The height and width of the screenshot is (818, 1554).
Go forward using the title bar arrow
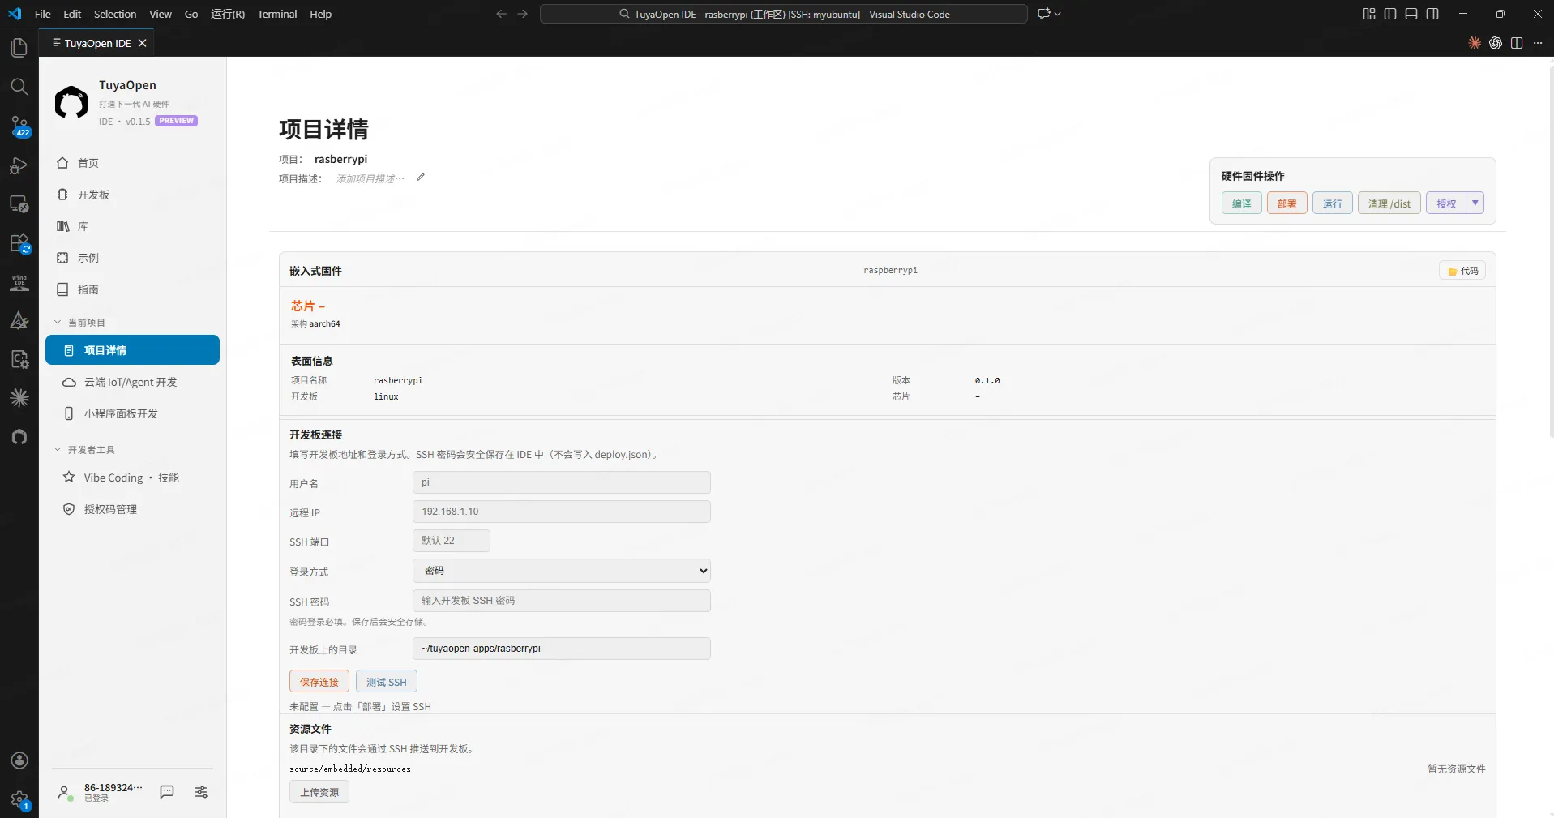522,14
